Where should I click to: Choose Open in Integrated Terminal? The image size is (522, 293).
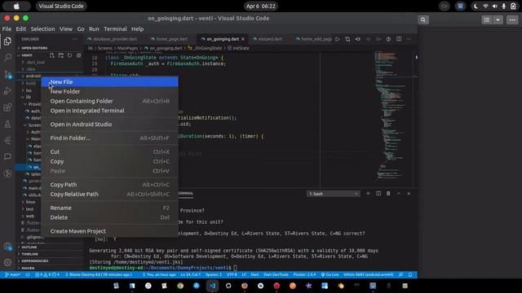109,111
